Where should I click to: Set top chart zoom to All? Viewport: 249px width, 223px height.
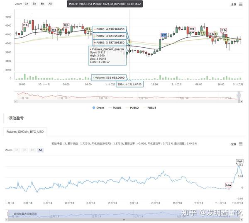click(50, 4)
